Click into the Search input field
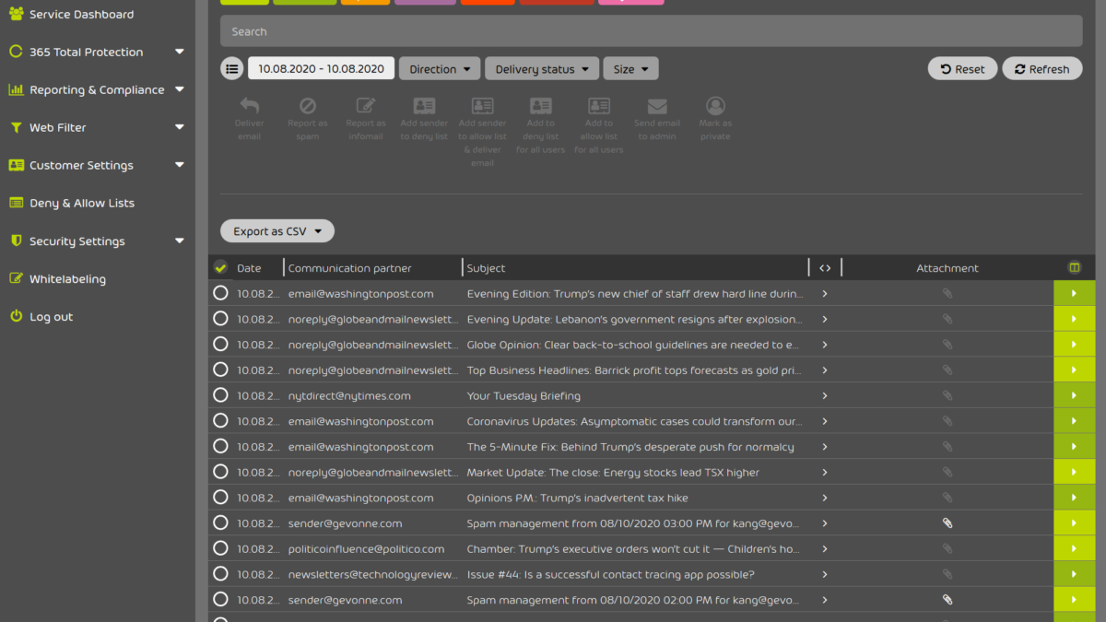Image resolution: width=1106 pixels, height=622 pixels. tap(651, 31)
